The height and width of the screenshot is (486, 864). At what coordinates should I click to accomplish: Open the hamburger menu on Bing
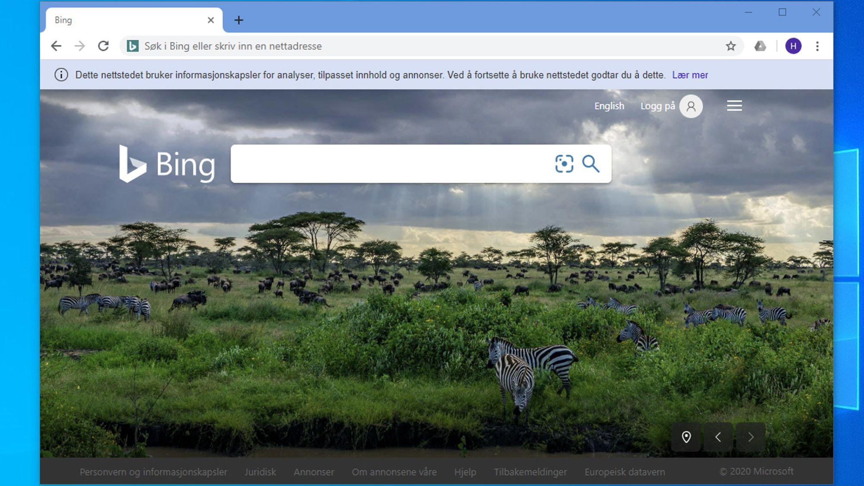[734, 106]
